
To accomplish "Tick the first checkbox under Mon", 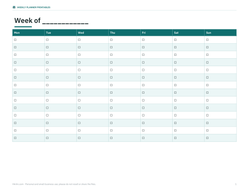I will 15,40.
